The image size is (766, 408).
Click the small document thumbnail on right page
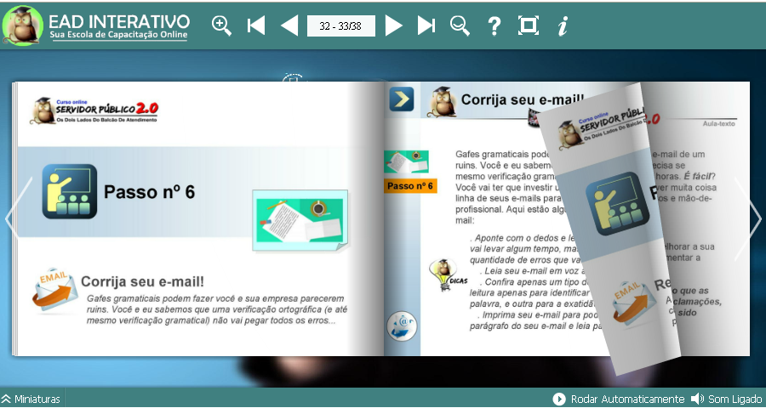click(x=406, y=162)
